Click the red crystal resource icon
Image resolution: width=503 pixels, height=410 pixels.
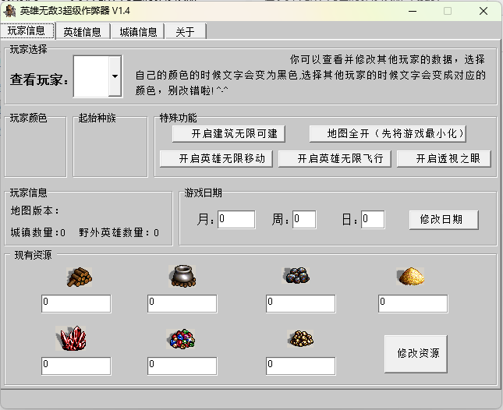73,338
